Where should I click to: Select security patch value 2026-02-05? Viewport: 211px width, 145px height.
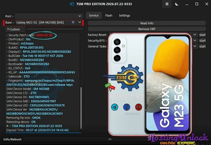click(x=44, y=35)
